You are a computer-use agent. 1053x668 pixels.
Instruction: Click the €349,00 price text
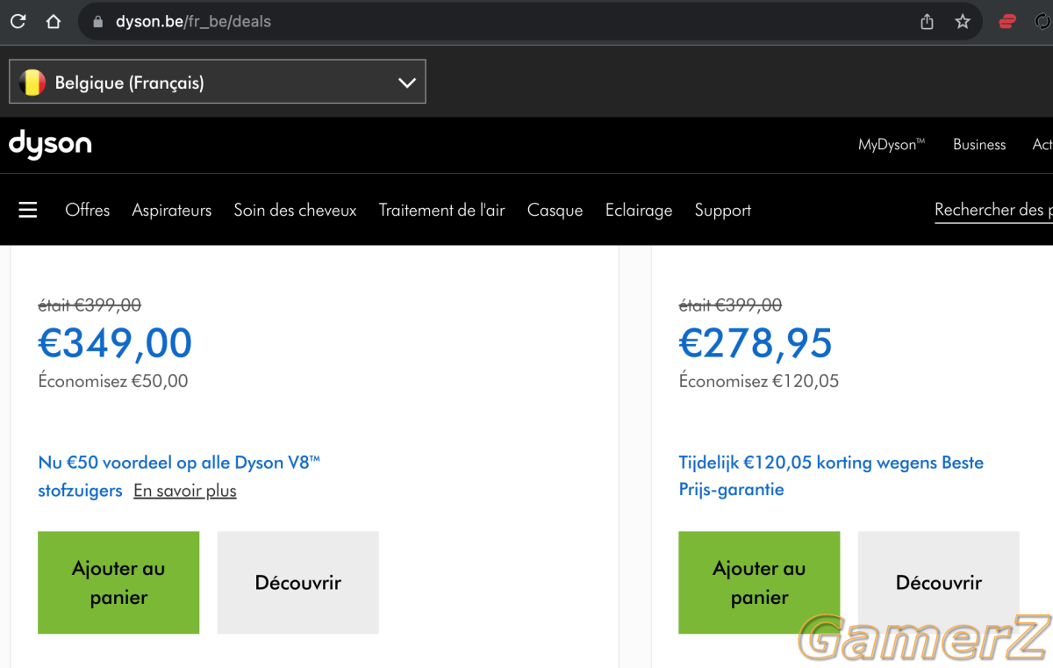point(115,343)
